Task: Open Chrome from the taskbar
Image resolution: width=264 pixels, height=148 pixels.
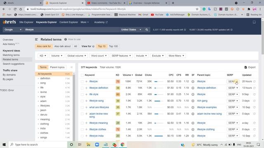Action: pyautogui.click(x=123, y=144)
